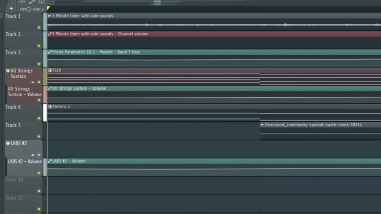Open the LABS #2 - Volume clip menu icon
The width and height of the screenshot is (381, 214).
(49, 161)
